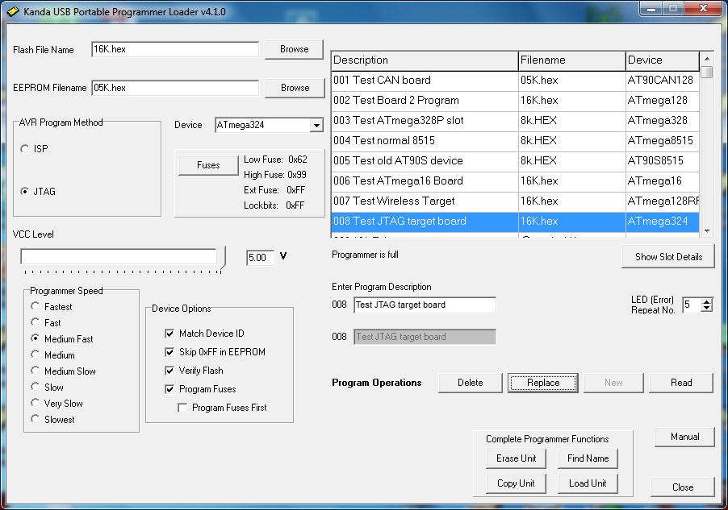Select row 008 Test JTAG target board

click(516, 222)
